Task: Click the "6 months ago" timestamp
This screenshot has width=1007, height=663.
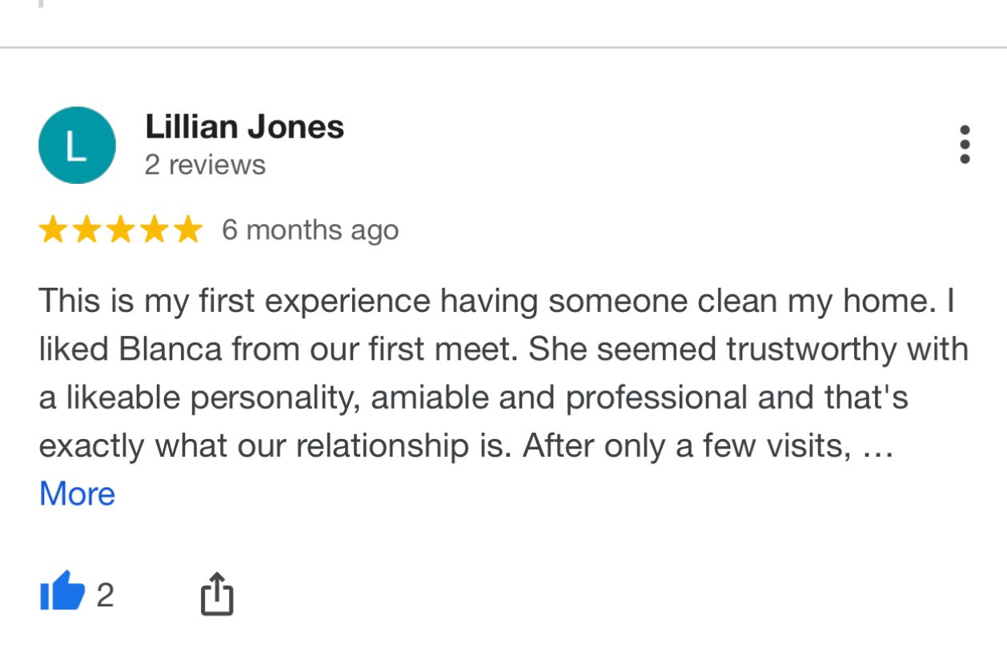Action: [310, 230]
